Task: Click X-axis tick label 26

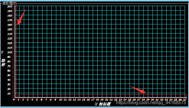Action: click(x=134, y=100)
